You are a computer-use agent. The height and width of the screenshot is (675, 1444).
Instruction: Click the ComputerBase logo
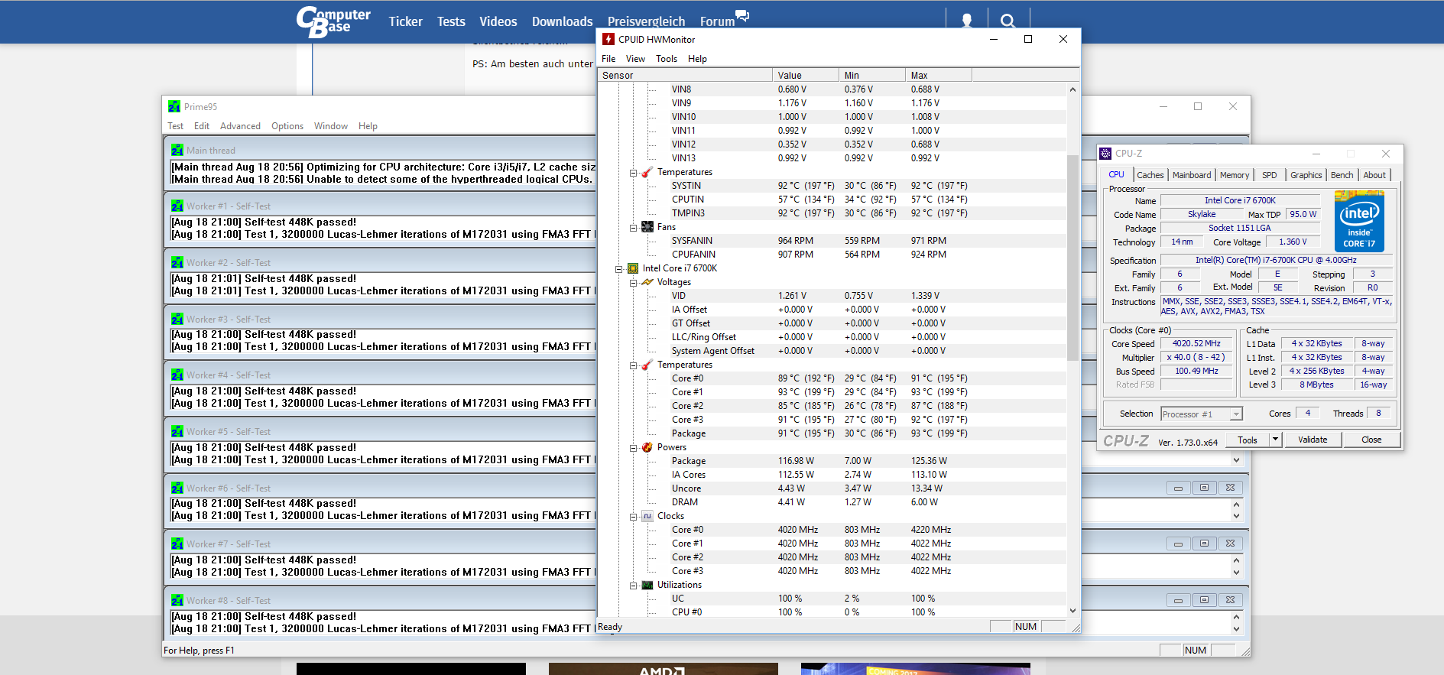point(333,21)
